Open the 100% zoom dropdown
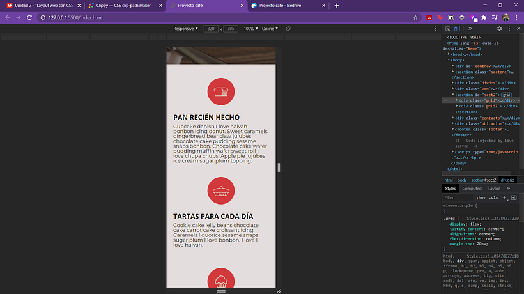 [250, 29]
